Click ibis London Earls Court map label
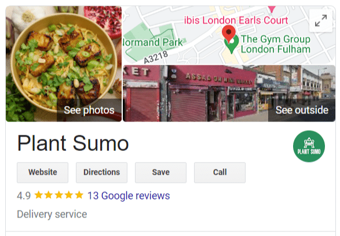 (236, 20)
